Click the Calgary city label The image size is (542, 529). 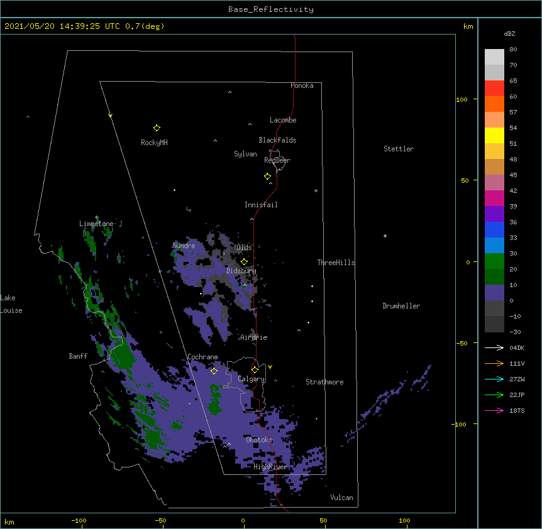(x=252, y=379)
